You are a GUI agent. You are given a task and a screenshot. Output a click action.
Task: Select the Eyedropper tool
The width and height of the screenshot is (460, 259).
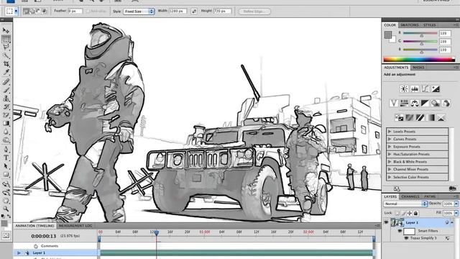coord(6,72)
